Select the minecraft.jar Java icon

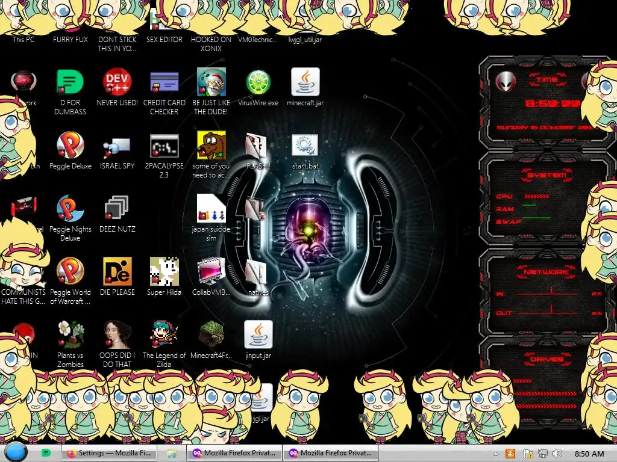click(305, 82)
